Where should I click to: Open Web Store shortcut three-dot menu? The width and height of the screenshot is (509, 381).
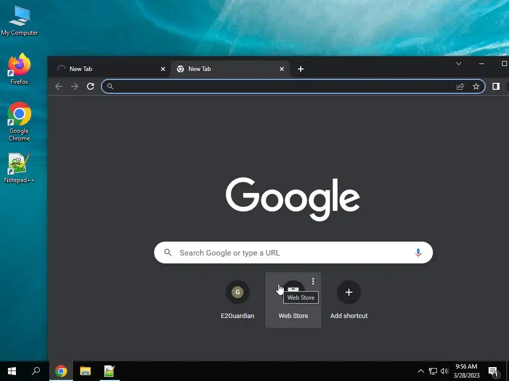313,281
